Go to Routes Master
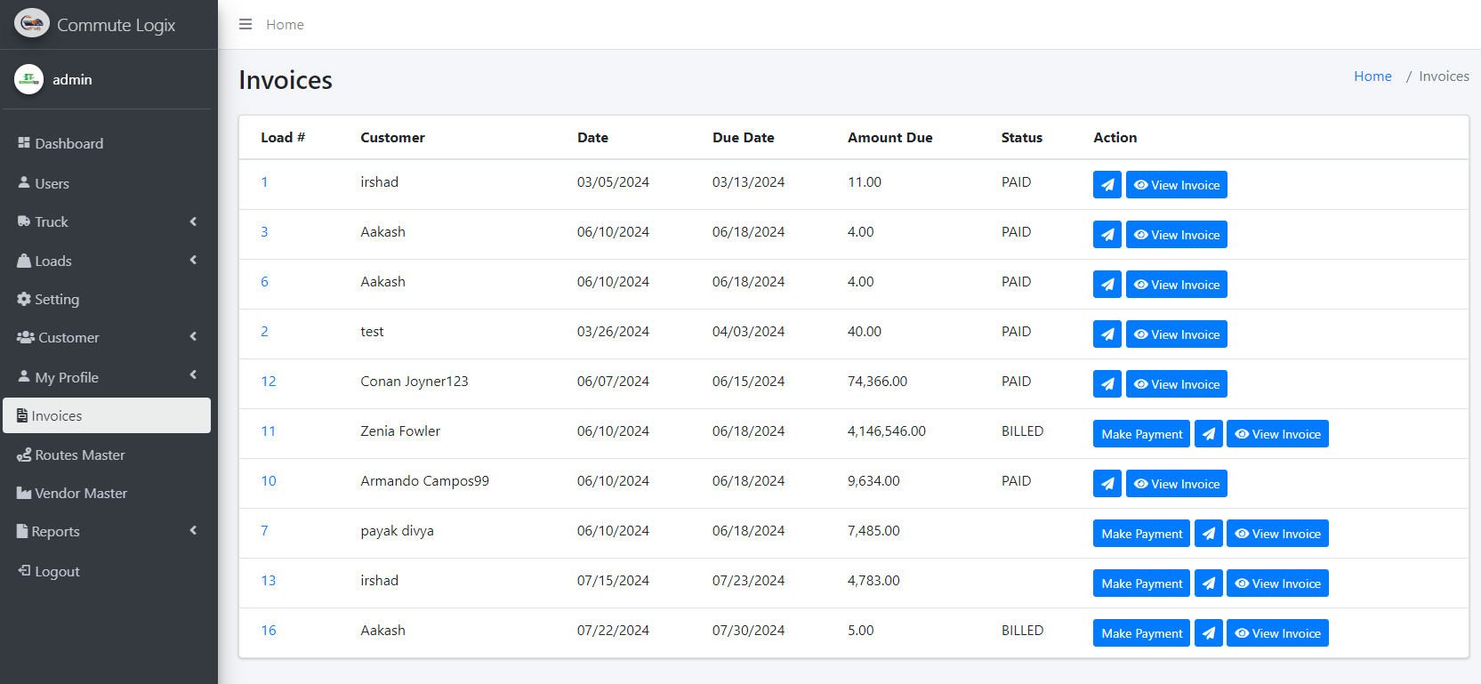1481x684 pixels. 79,455
